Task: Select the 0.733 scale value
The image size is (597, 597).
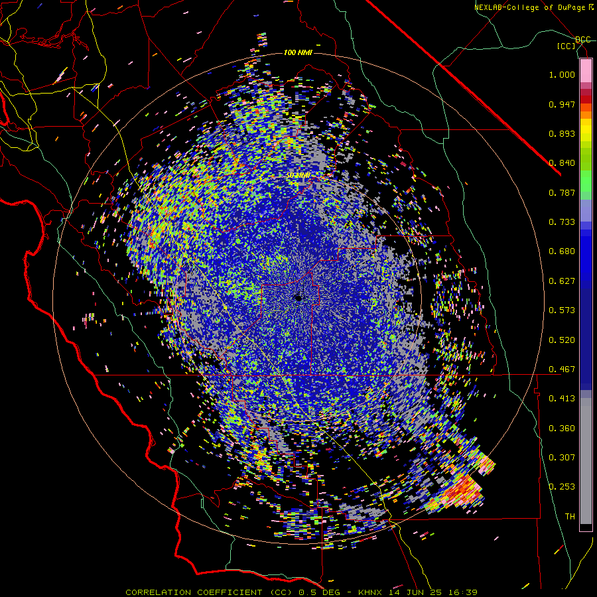Action: pyautogui.click(x=562, y=222)
